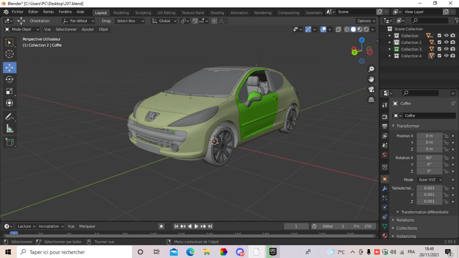Open the Global transform orientation dropdown
Viewport: 459px width, 258px height.
point(164,21)
